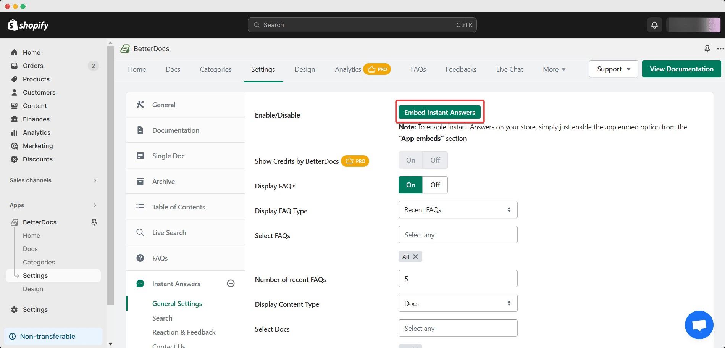Focus the Select FAQs input field
The height and width of the screenshot is (348, 725).
(x=458, y=235)
